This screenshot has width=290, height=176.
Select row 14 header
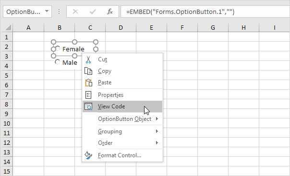point(6,162)
